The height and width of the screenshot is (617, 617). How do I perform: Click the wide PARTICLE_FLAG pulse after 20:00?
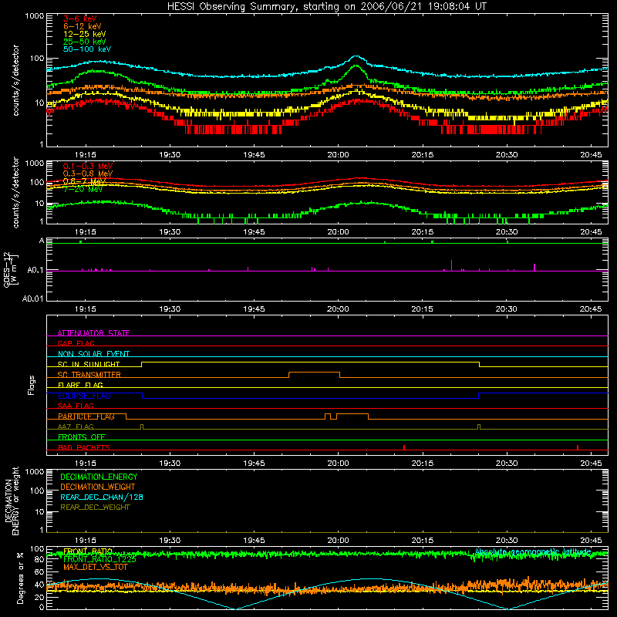pos(352,414)
